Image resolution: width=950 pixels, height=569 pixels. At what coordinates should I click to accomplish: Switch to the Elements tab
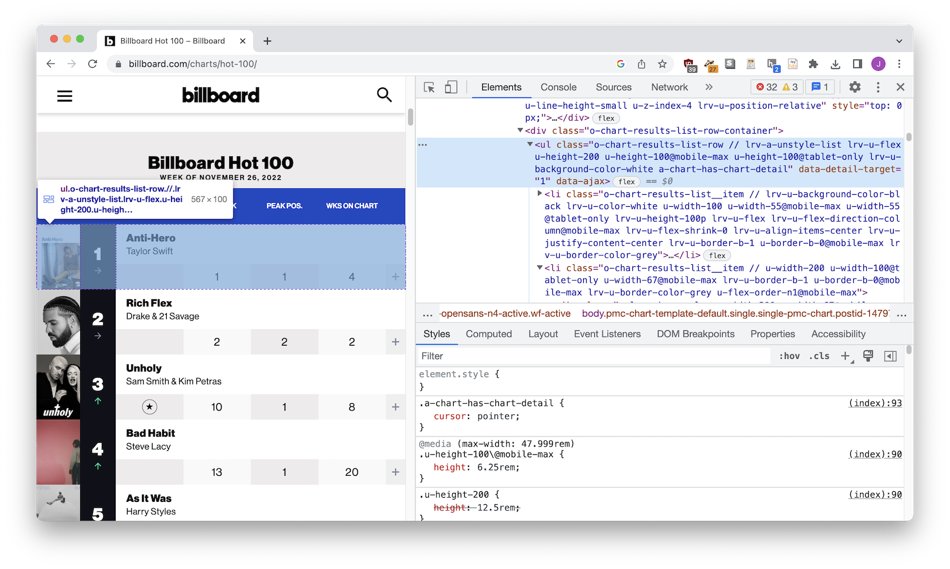coord(501,87)
